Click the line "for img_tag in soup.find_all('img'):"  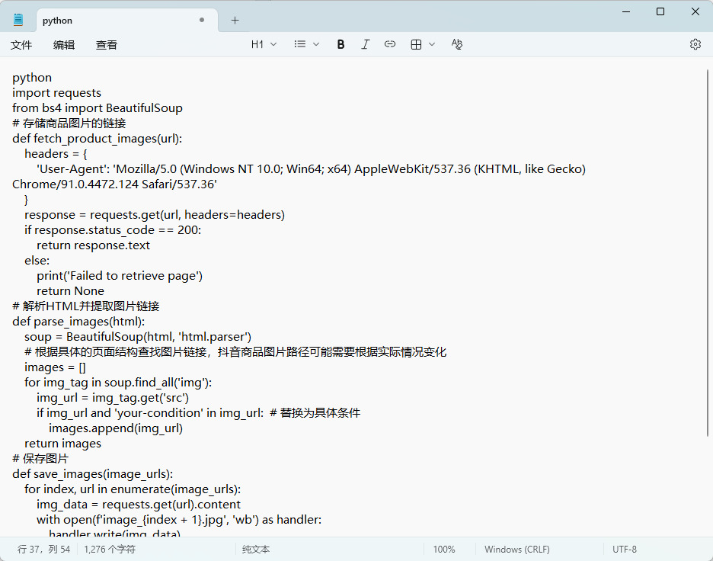point(118,382)
